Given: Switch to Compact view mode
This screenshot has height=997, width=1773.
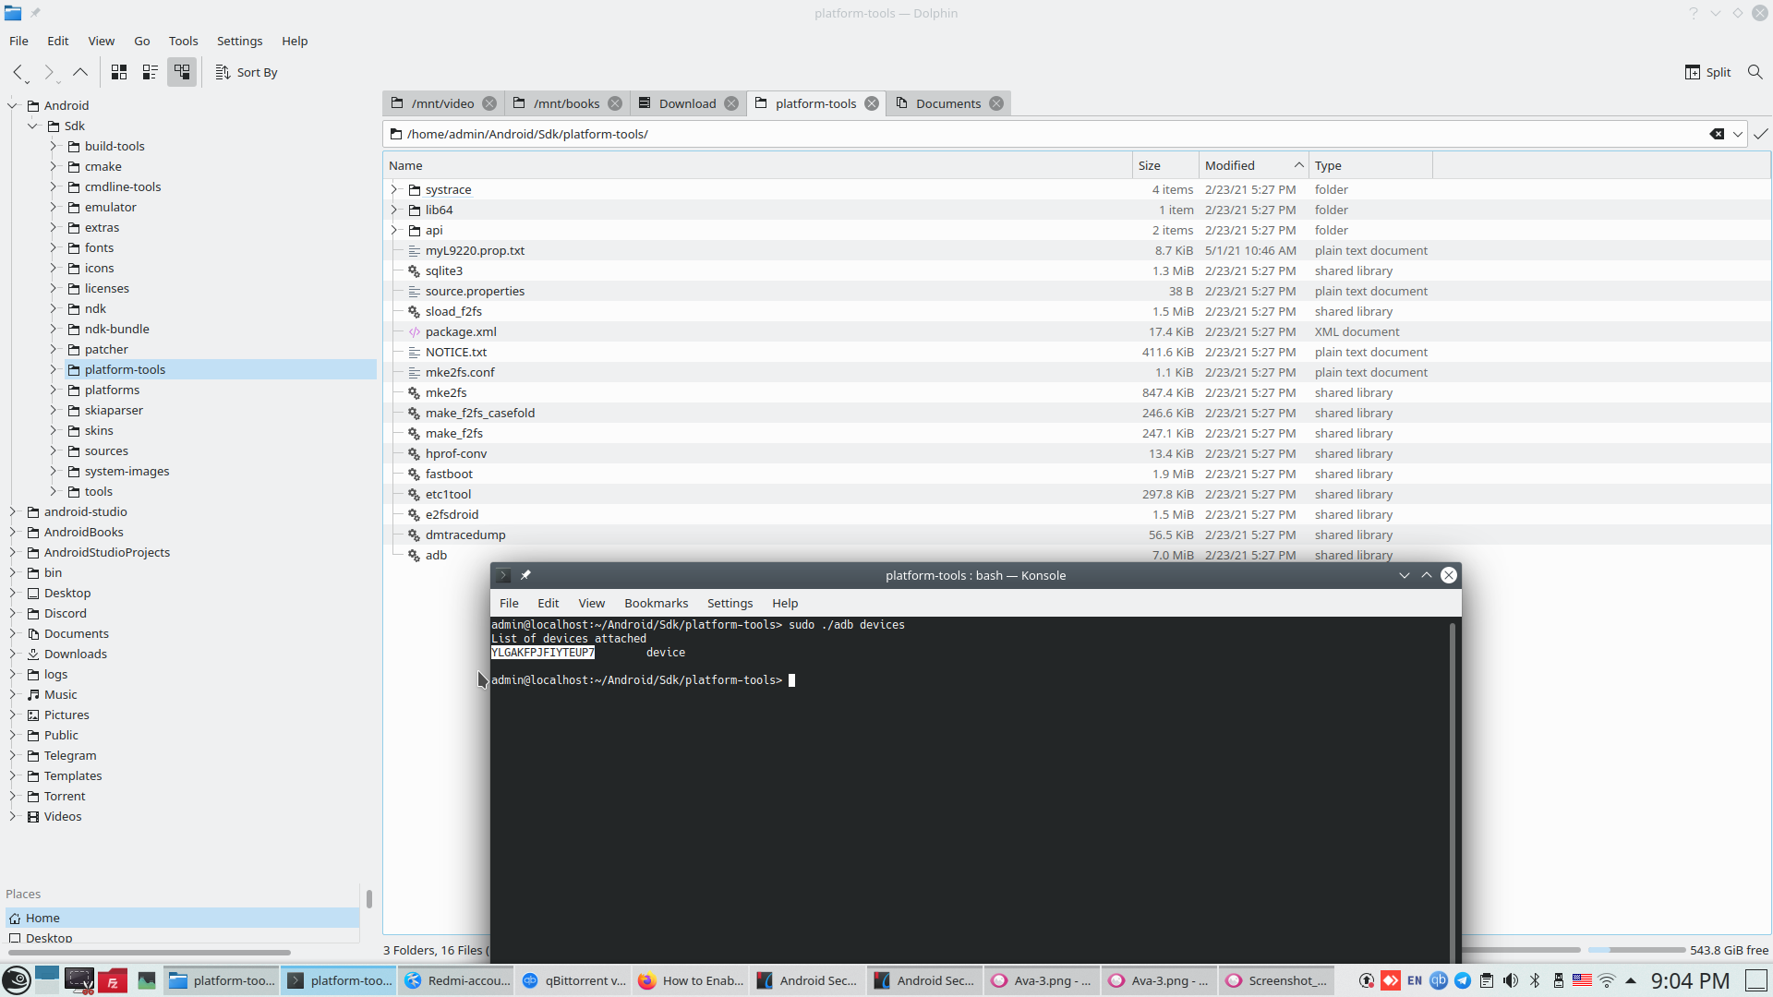Looking at the screenshot, I should [x=151, y=72].
